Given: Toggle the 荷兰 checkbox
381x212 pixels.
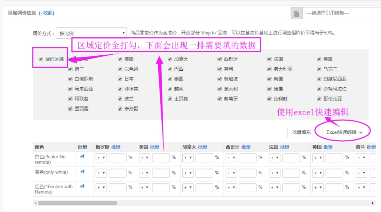Looking at the screenshot, I should click(70, 69).
